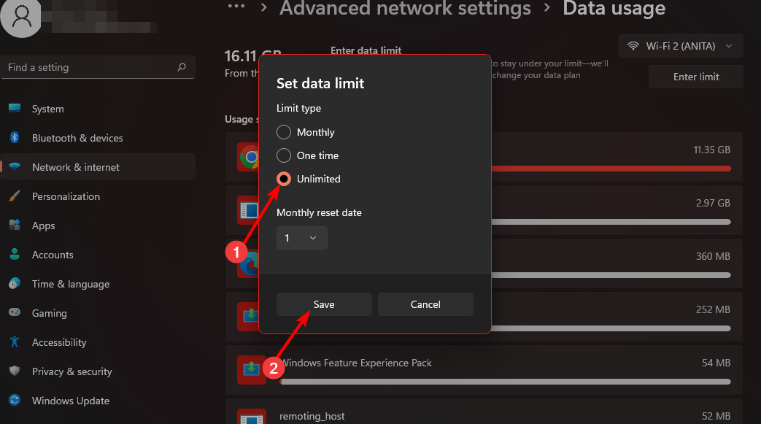Save the data limit settings
761x424 pixels.
point(324,304)
